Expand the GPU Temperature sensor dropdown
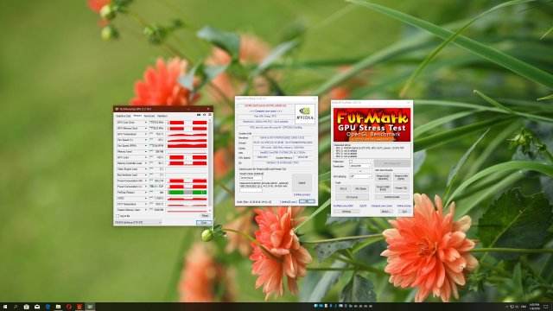This screenshot has width=553, height=311. point(146,134)
